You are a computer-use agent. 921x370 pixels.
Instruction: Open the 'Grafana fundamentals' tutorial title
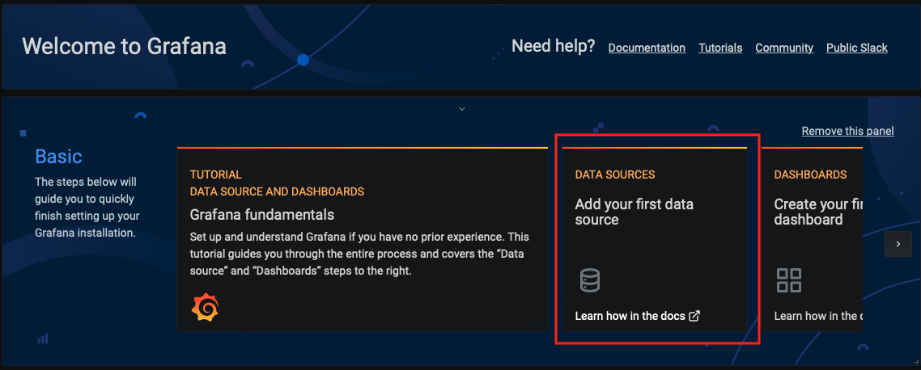pos(261,215)
